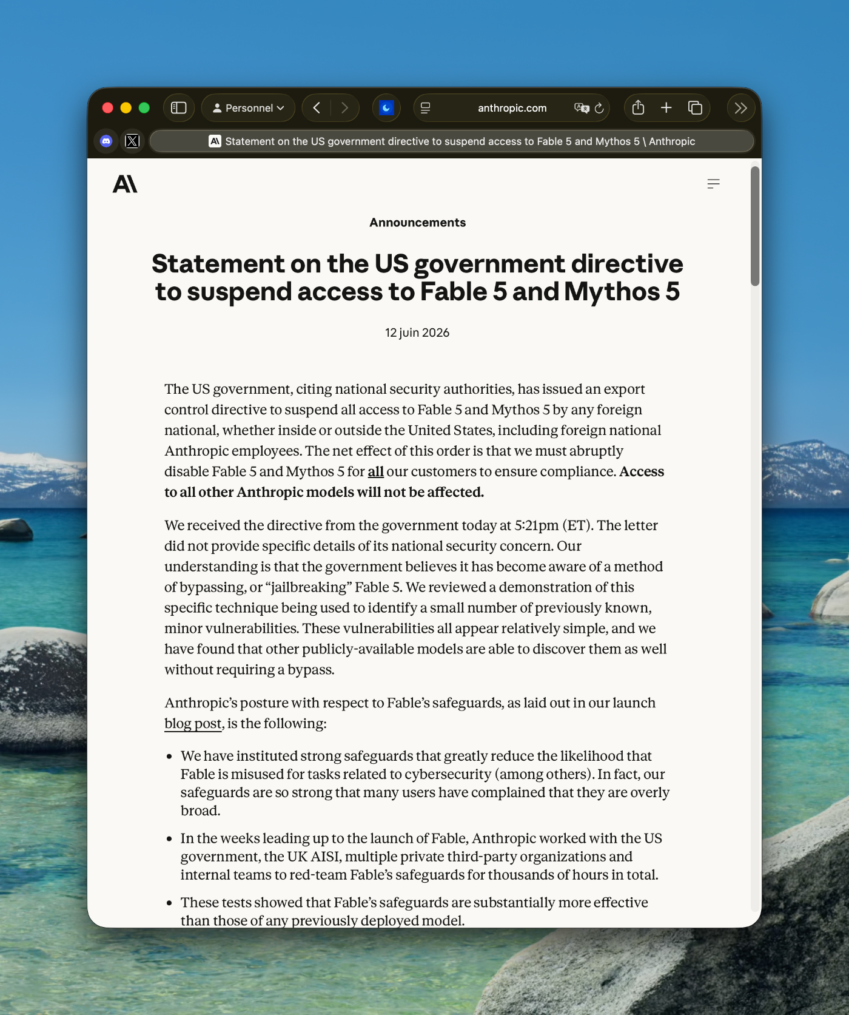849x1015 pixels.
Task: Open the Personnel profile dropdown
Action: click(x=248, y=108)
